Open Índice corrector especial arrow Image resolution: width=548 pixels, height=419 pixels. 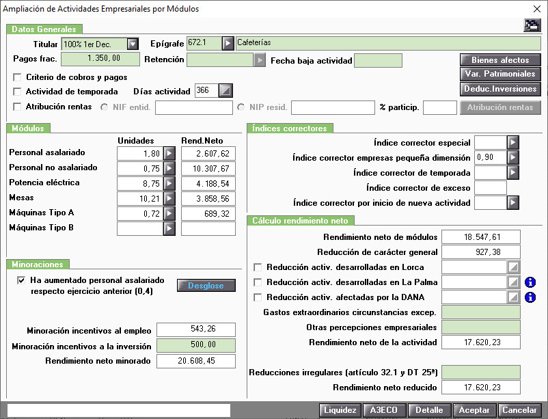tap(512, 143)
